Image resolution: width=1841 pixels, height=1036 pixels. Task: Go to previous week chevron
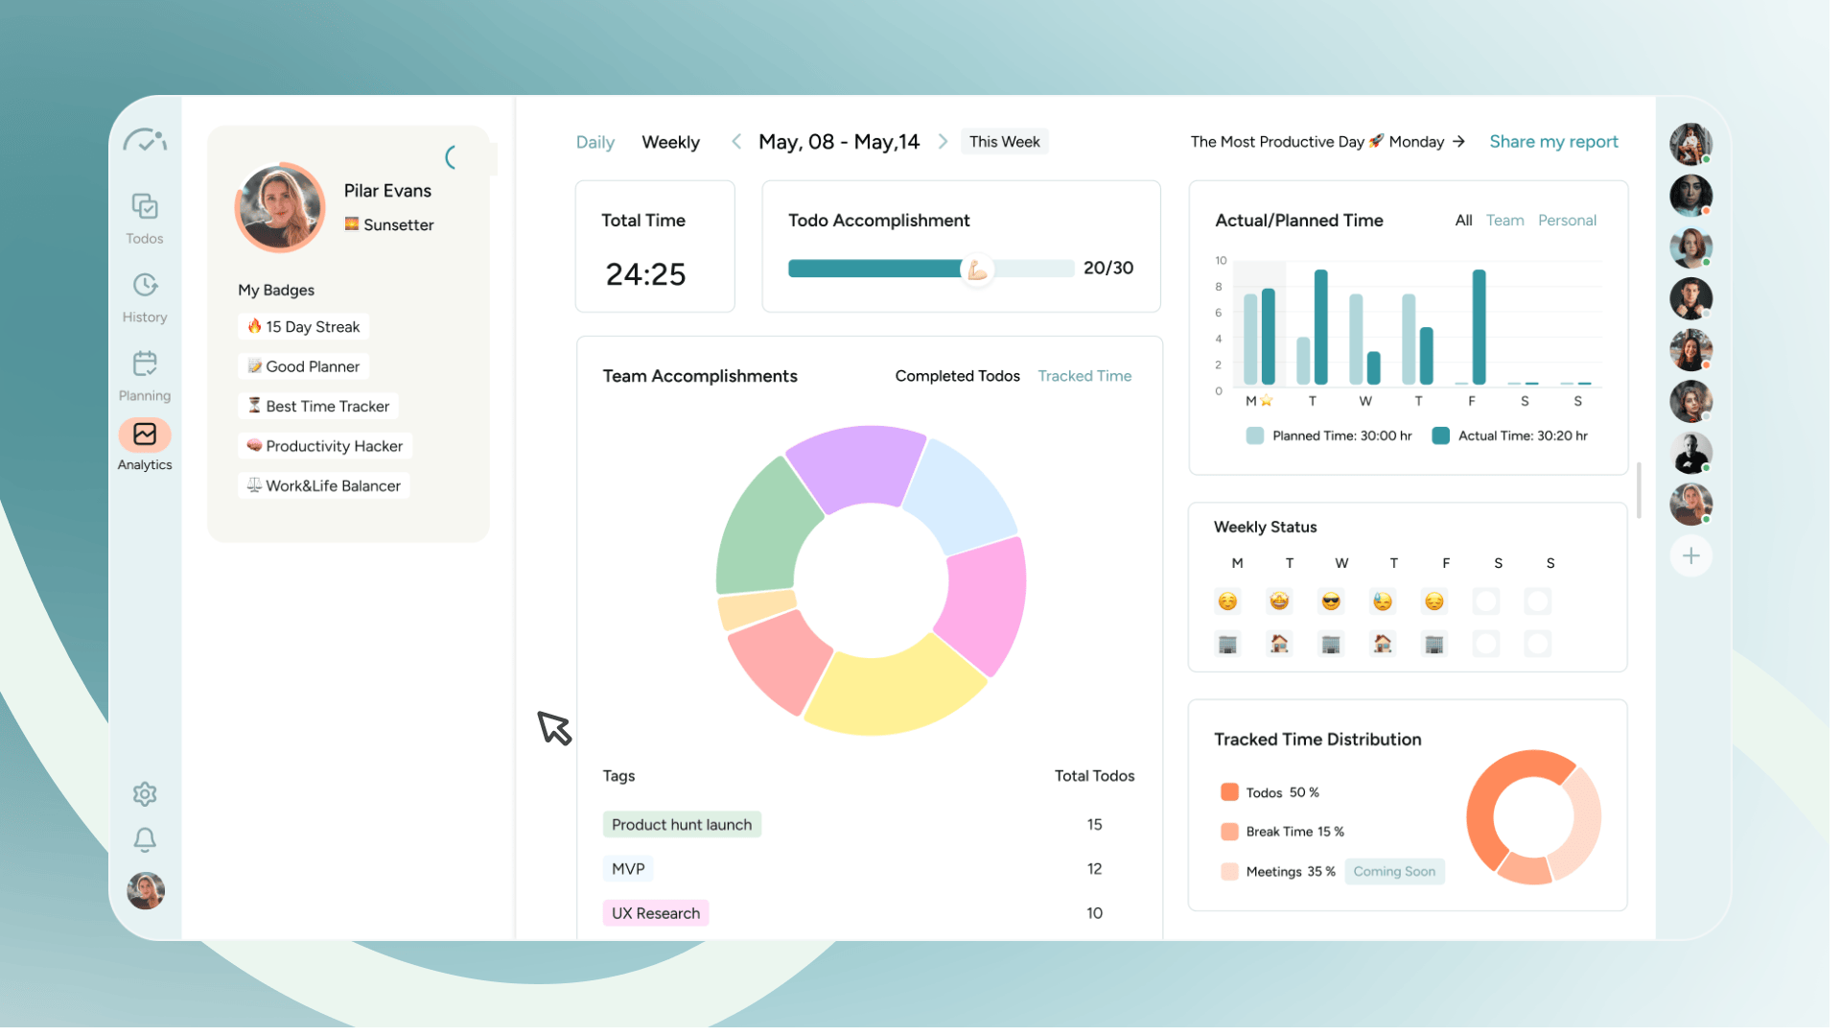coord(736,142)
